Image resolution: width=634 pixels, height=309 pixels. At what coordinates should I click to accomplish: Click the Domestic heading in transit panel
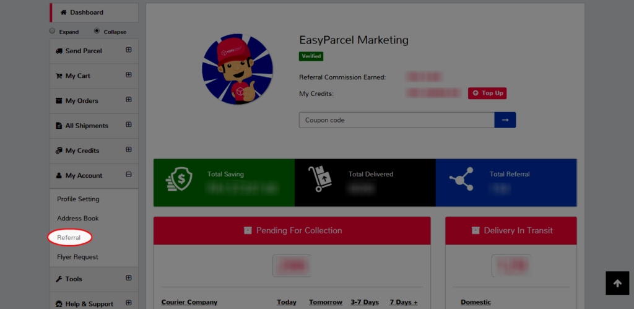pos(476,302)
